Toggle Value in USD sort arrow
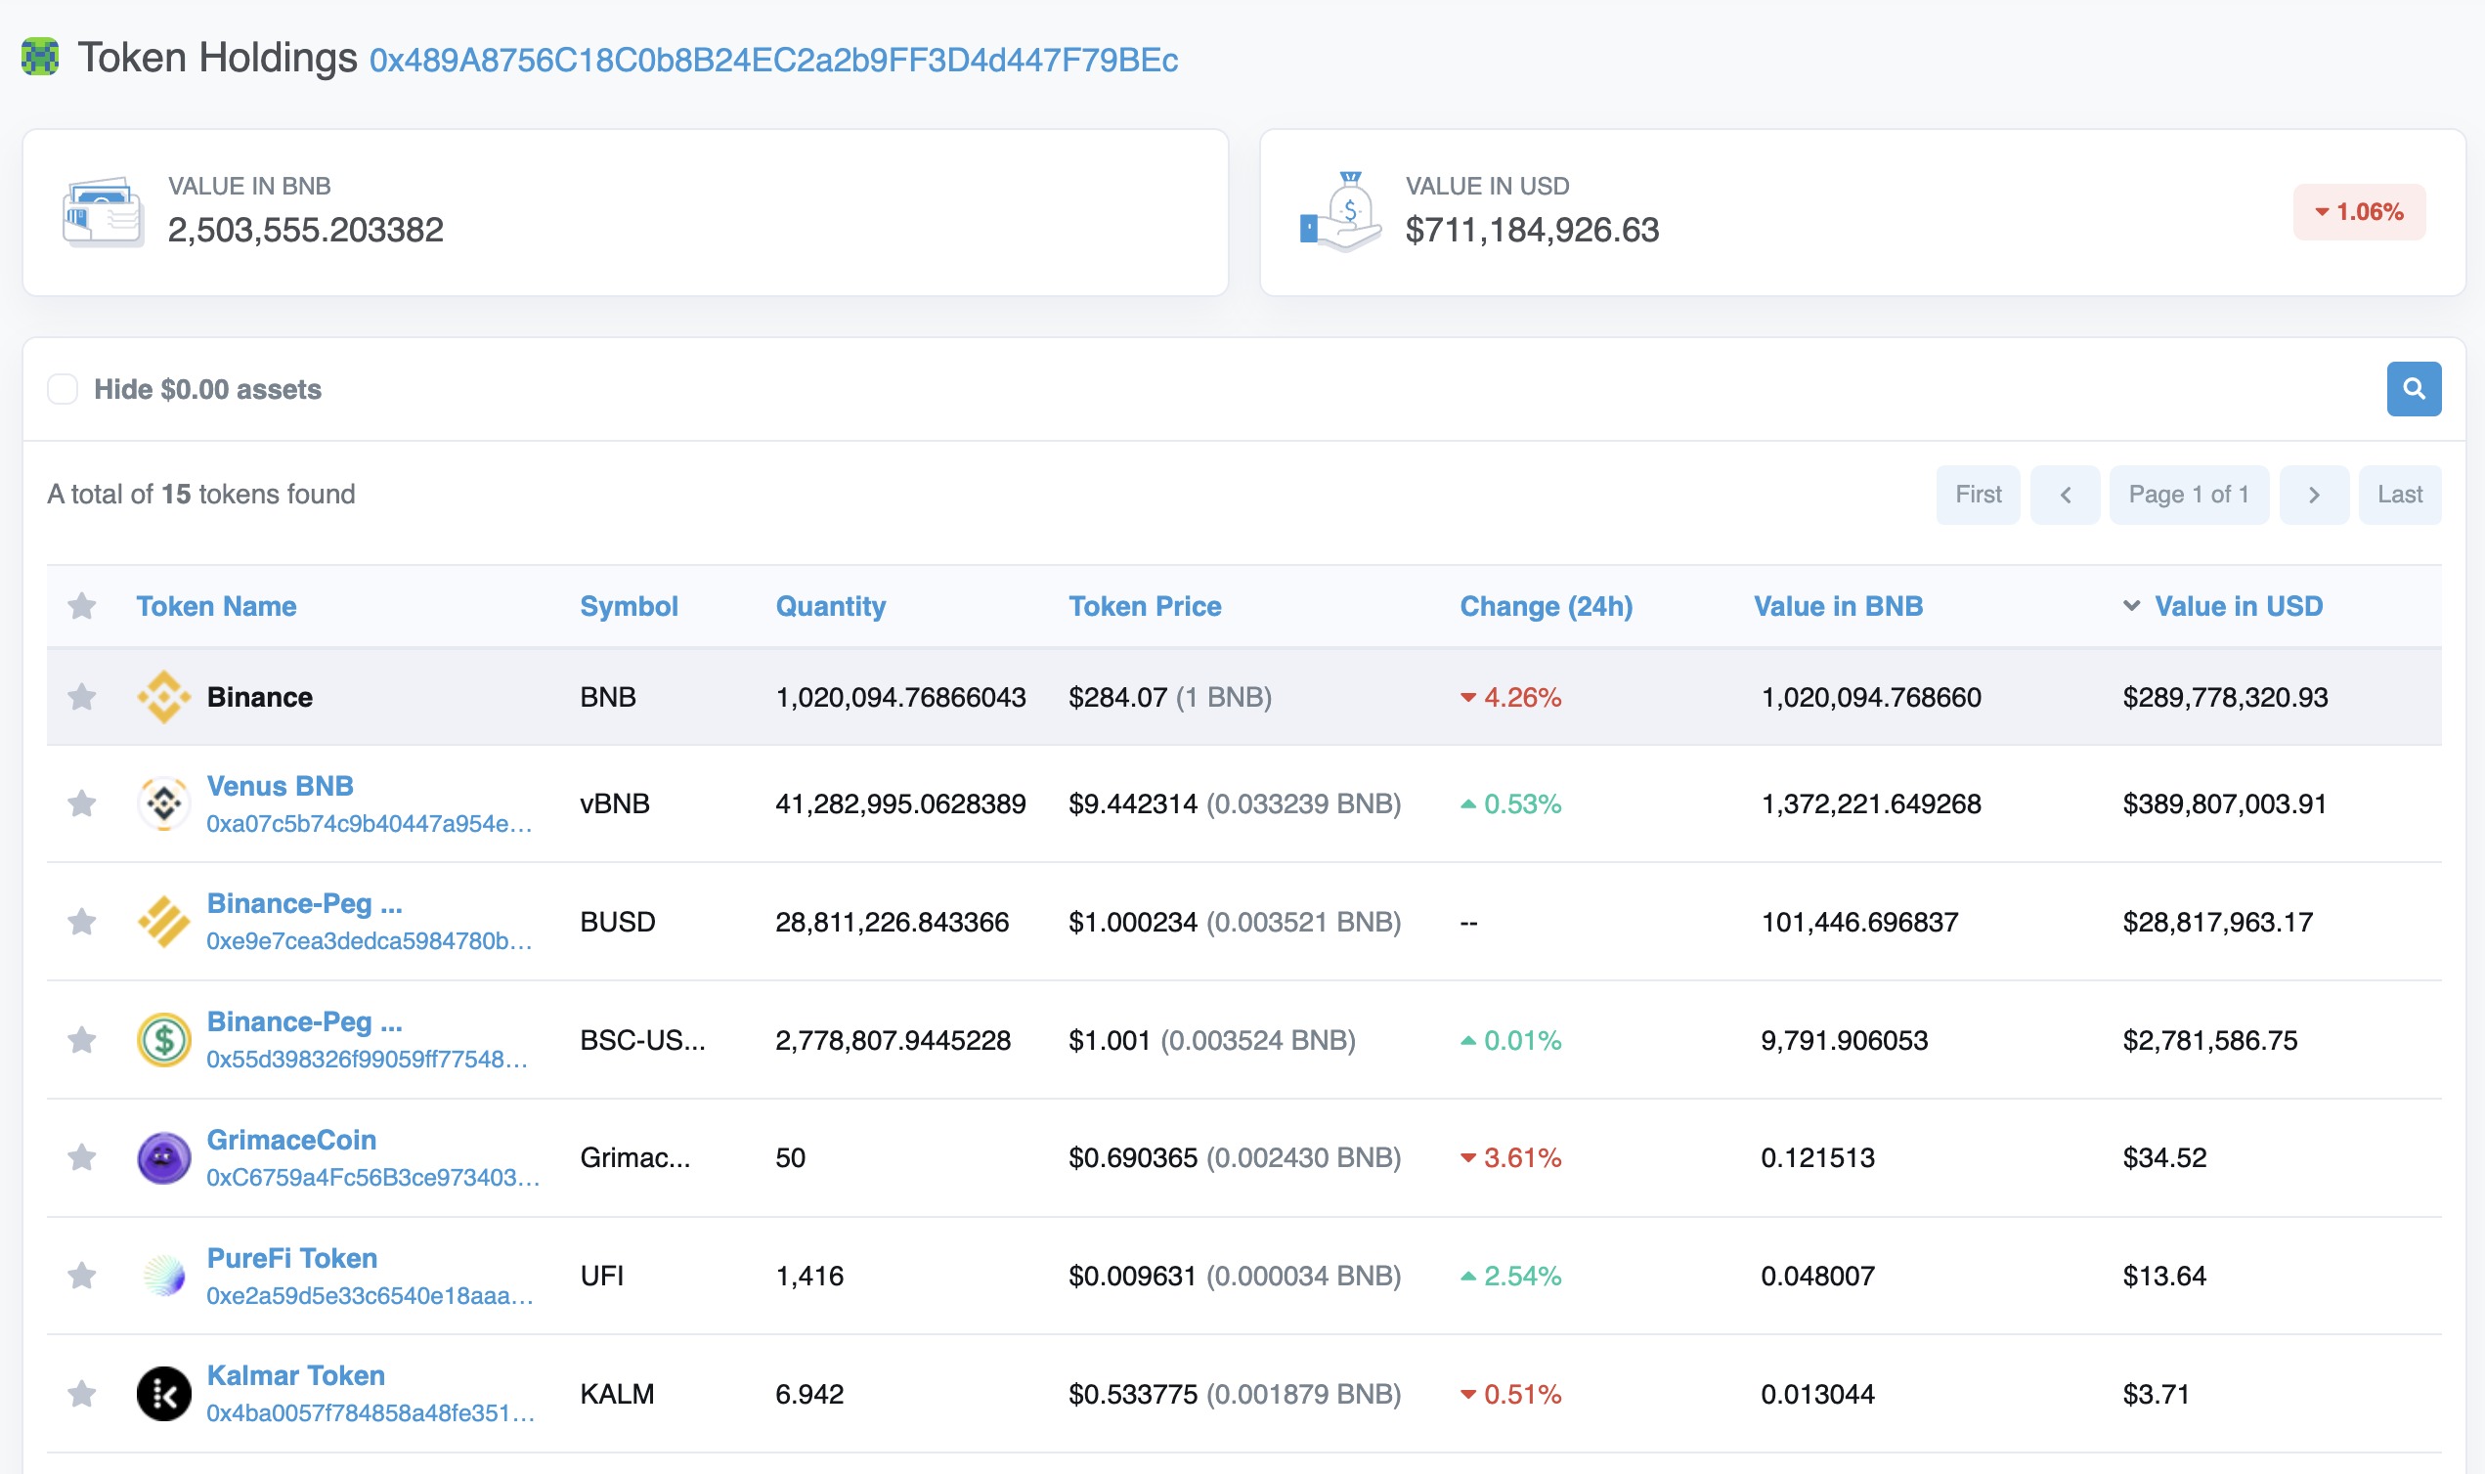The height and width of the screenshot is (1474, 2485). click(2130, 606)
